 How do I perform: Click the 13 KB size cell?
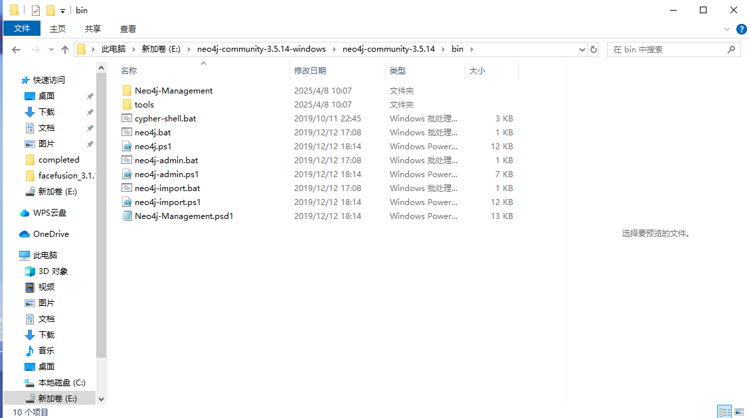point(501,216)
